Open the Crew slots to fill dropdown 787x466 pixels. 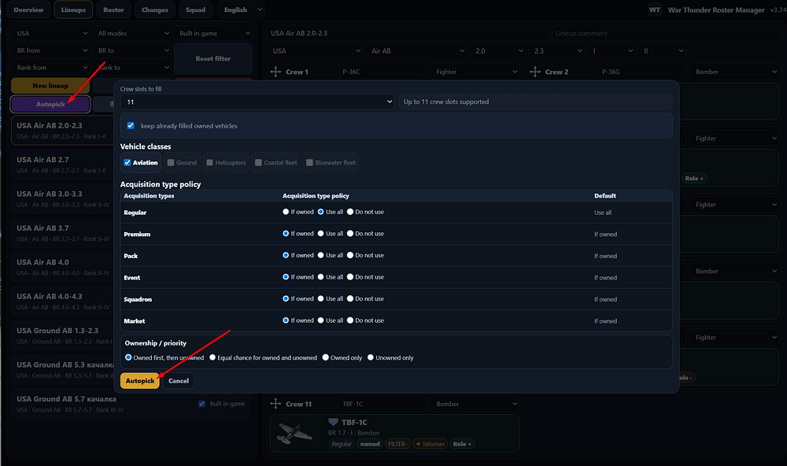[x=257, y=102]
